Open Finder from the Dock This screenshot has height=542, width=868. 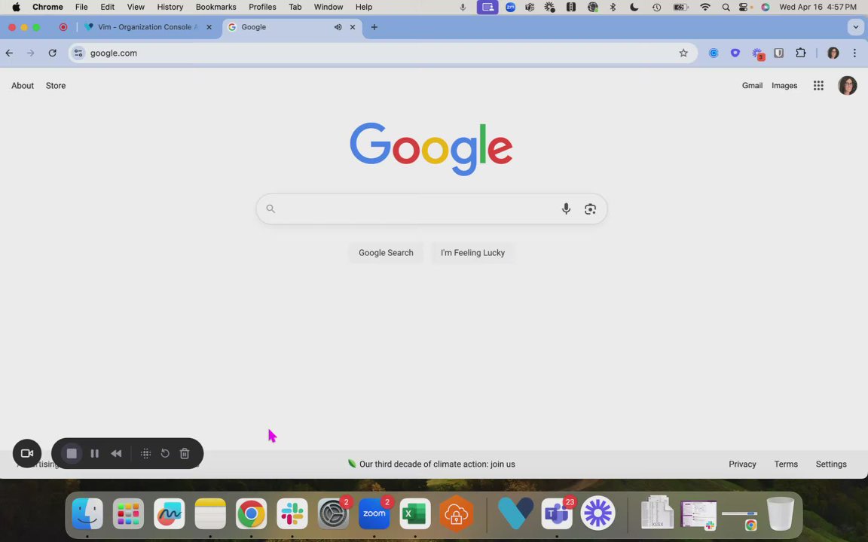[87, 514]
